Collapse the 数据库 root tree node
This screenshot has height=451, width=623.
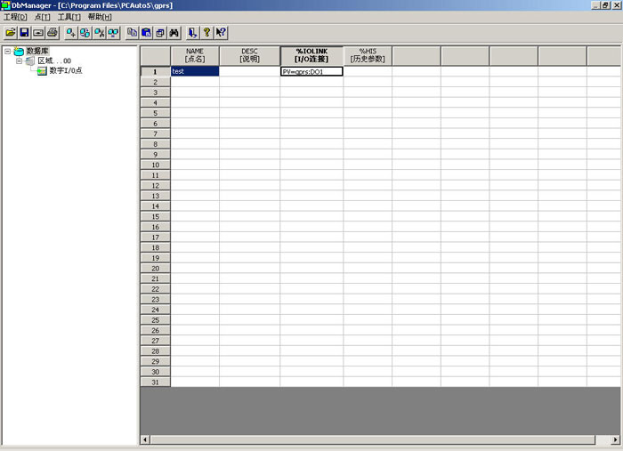8,51
